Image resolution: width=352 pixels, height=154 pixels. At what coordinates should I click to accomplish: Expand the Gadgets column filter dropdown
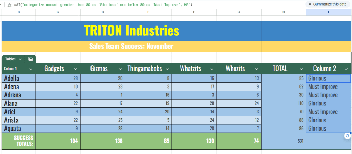pyautogui.click(x=76, y=69)
